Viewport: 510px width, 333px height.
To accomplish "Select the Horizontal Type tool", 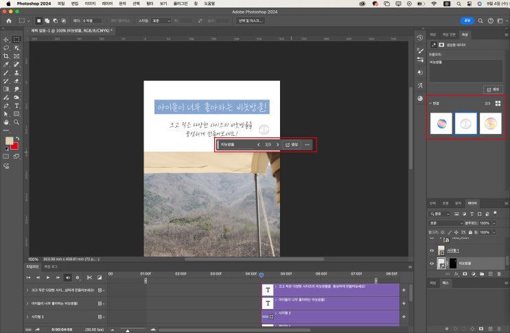I will coord(16,106).
